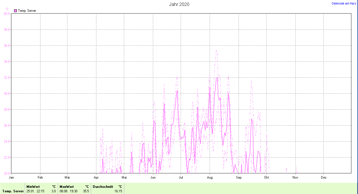Select the 16.15 average value

(118, 191)
